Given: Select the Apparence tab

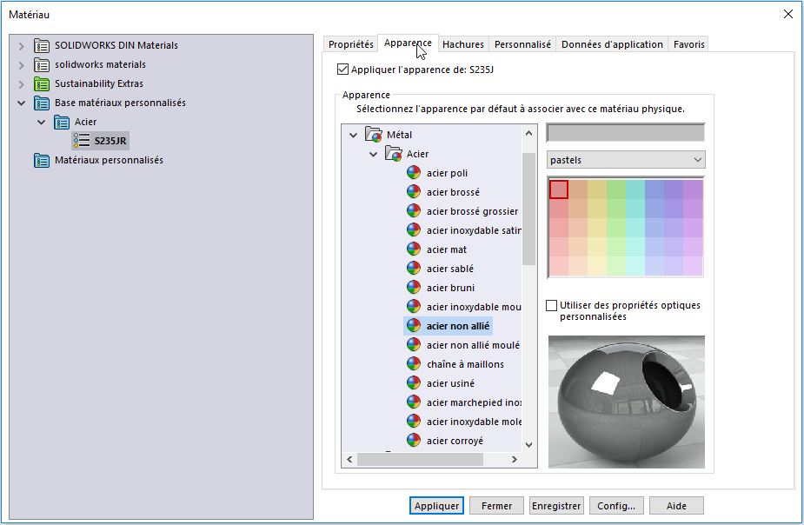Looking at the screenshot, I should point(408,43).
